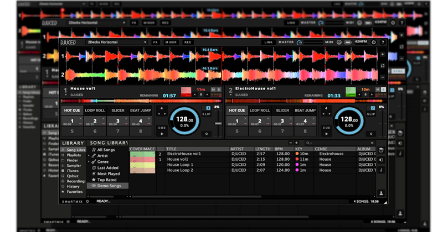Toggle quantize Q button on deck 2
This screenshot has width=443, height=232.
click(371, 134)
